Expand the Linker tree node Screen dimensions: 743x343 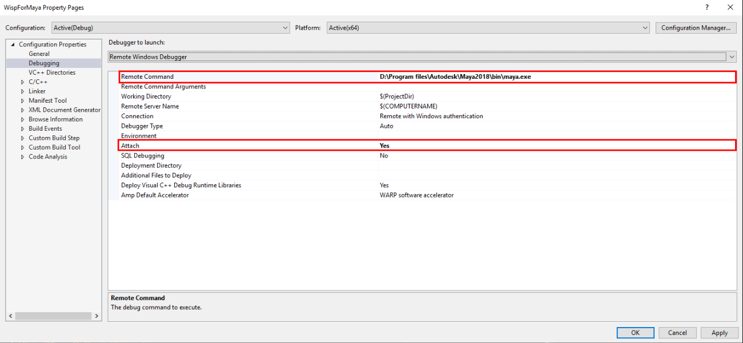(x=22, y=91)
